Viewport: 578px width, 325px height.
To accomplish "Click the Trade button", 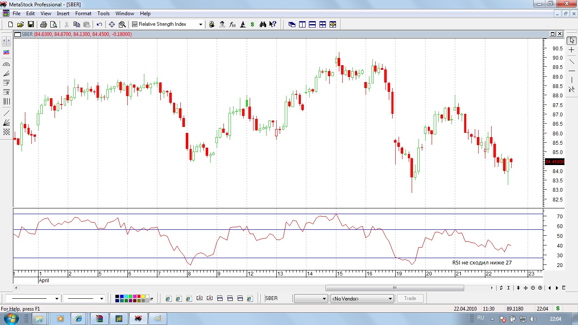I will [410, 298].
